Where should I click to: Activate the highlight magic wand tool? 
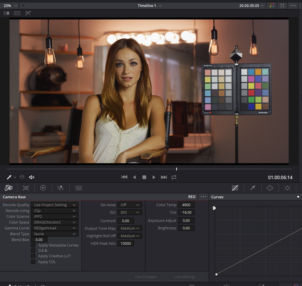[x=28, y=13]
